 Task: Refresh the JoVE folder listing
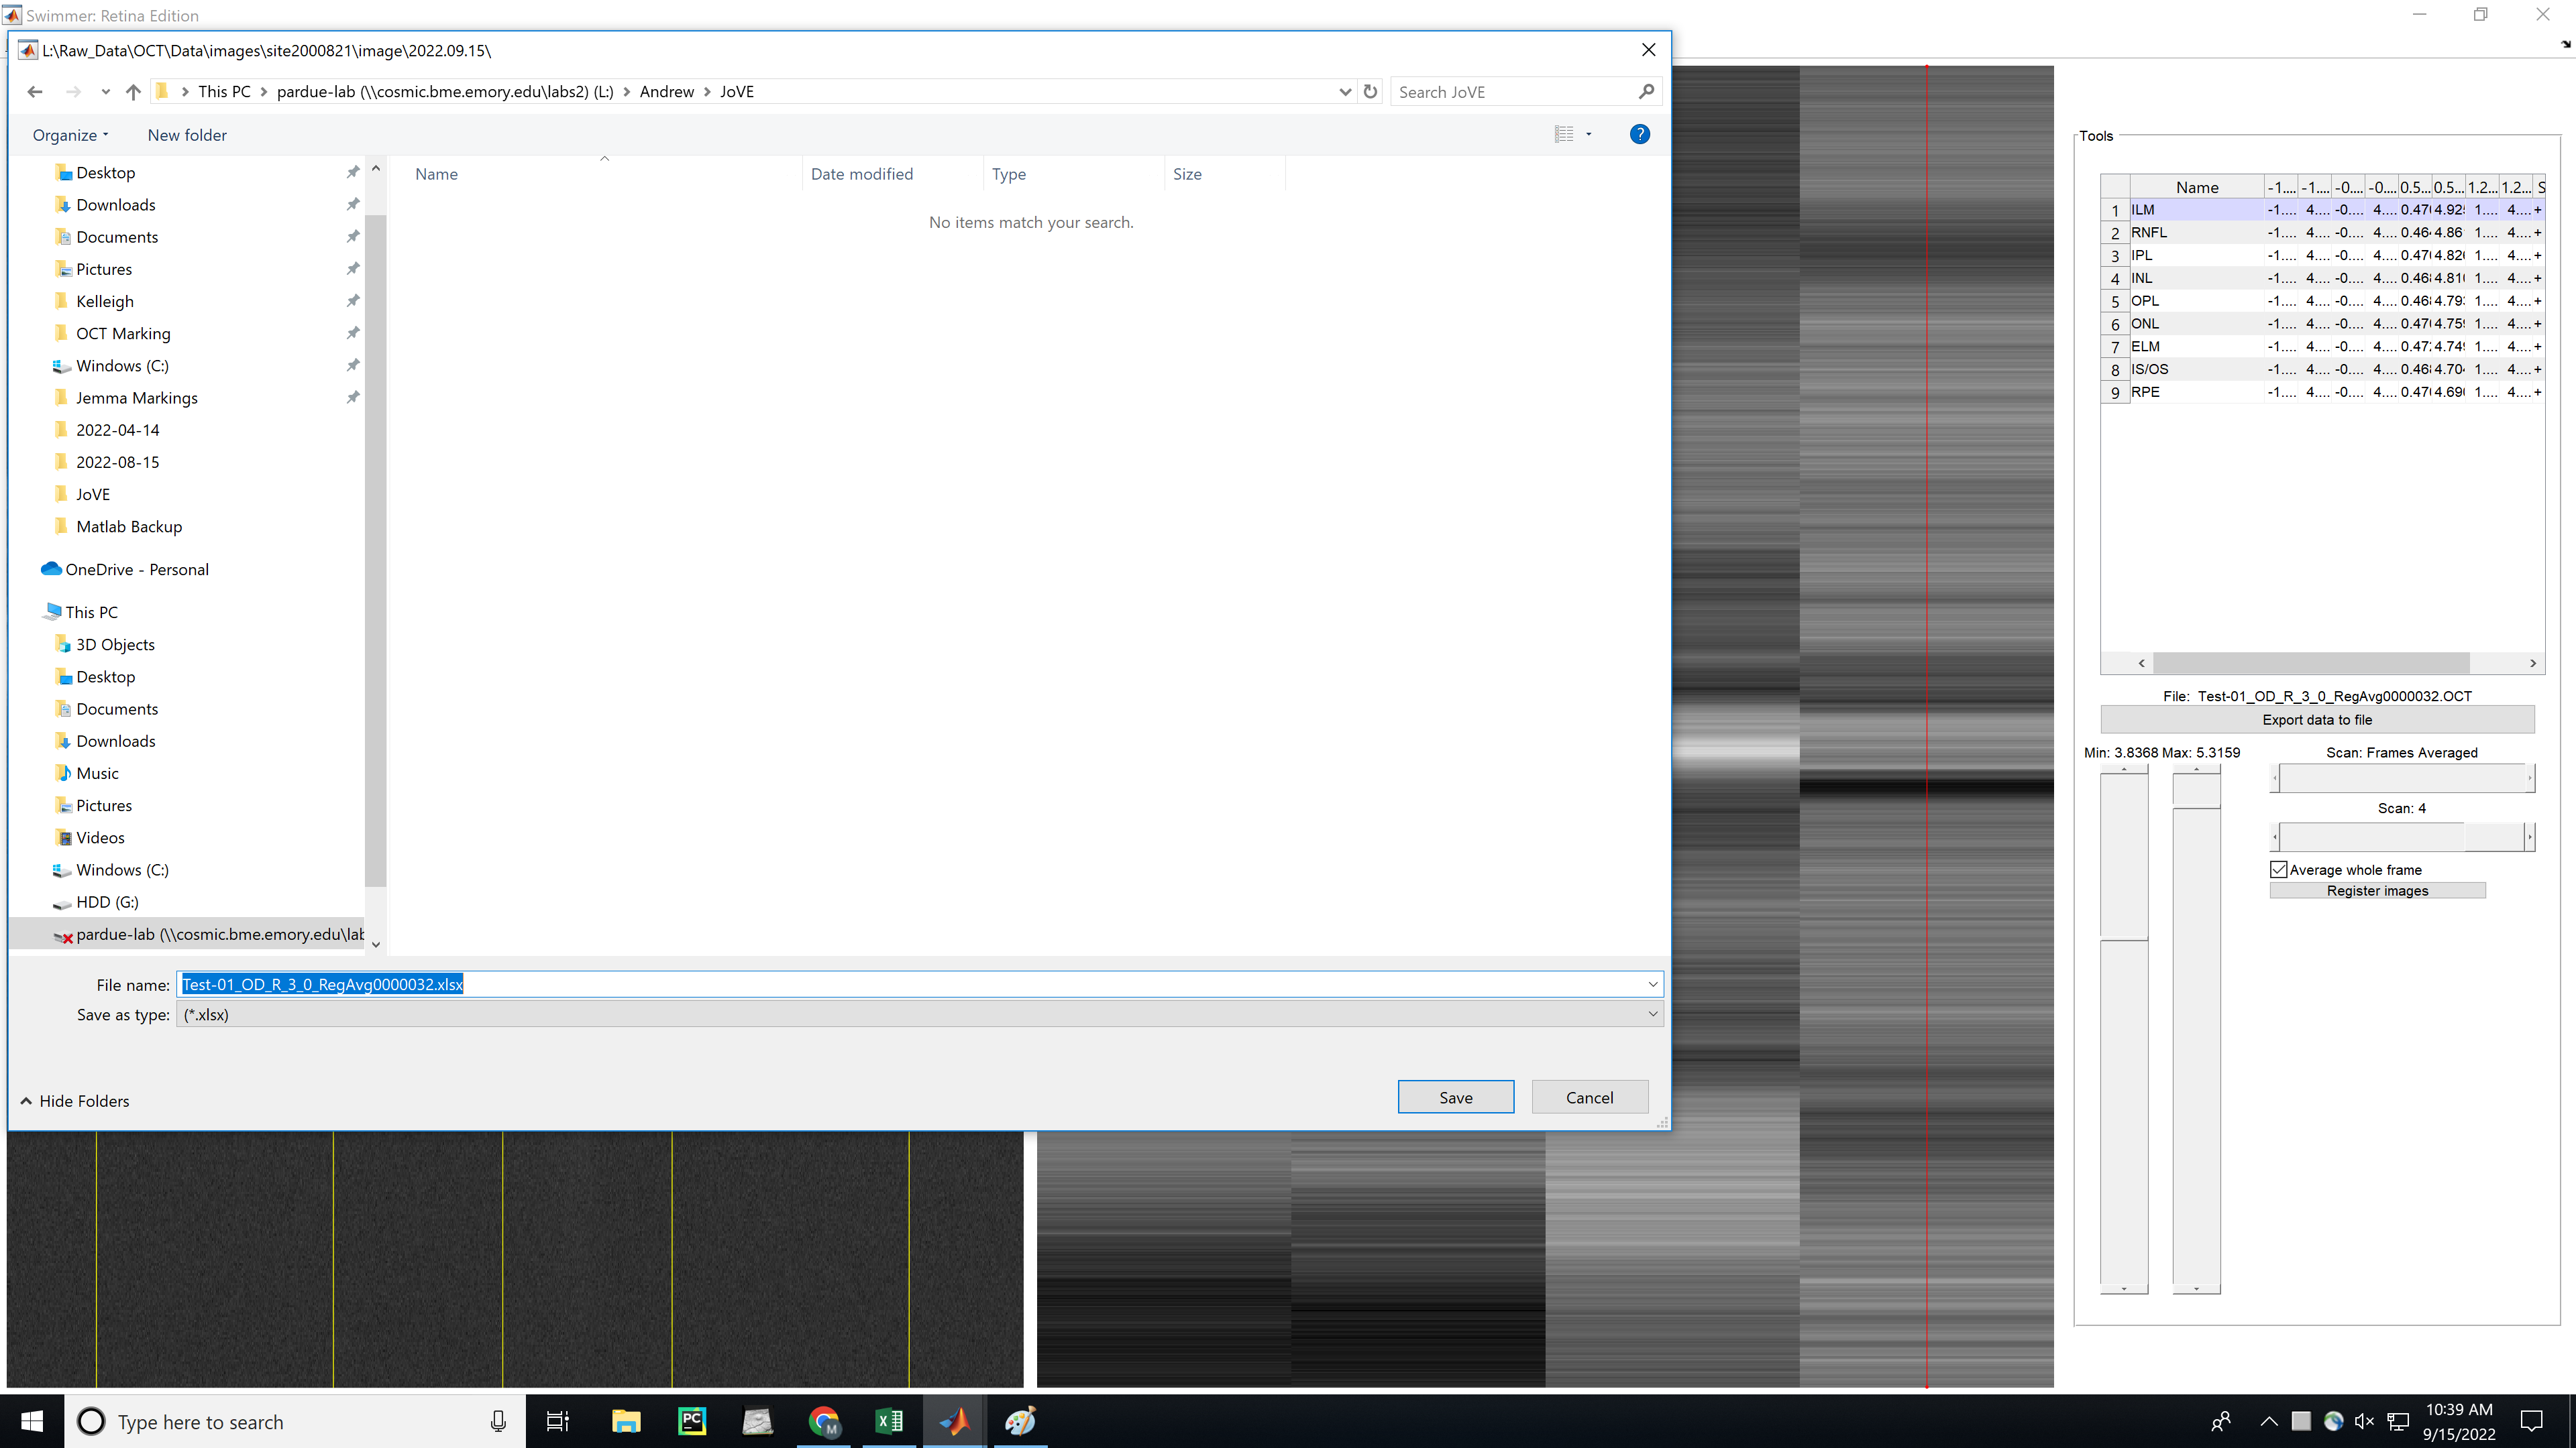pyautogui.click(x=1370, y=92)
